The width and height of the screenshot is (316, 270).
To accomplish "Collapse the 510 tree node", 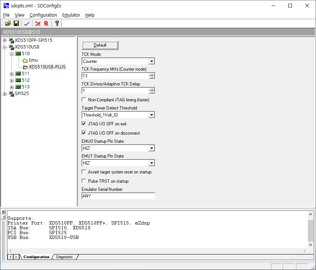I will pos(12,54).
